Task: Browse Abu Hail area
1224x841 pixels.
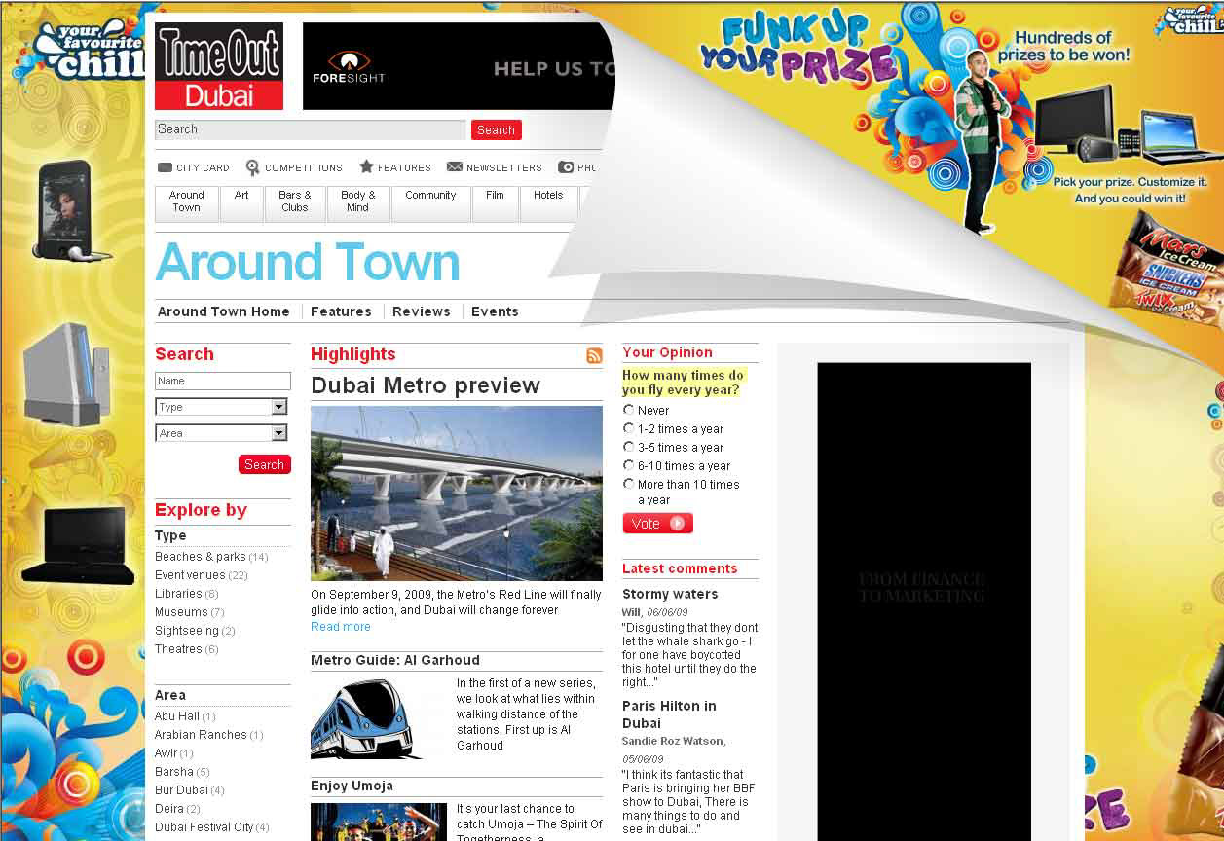Action: pyautogui.click(x=185, y=716)
